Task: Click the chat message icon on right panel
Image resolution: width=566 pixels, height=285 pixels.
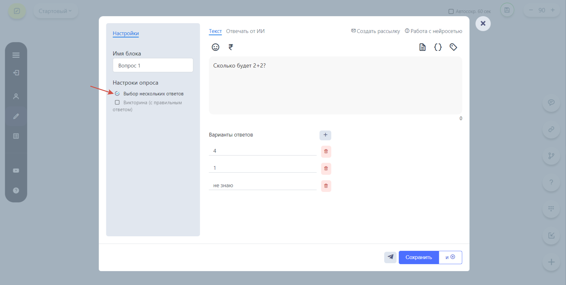Action: pos(551,102)
